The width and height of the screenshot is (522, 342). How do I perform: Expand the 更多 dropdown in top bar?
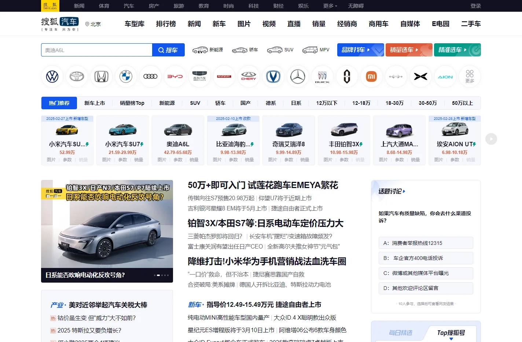pyautogui.click(x=330, y=6)
